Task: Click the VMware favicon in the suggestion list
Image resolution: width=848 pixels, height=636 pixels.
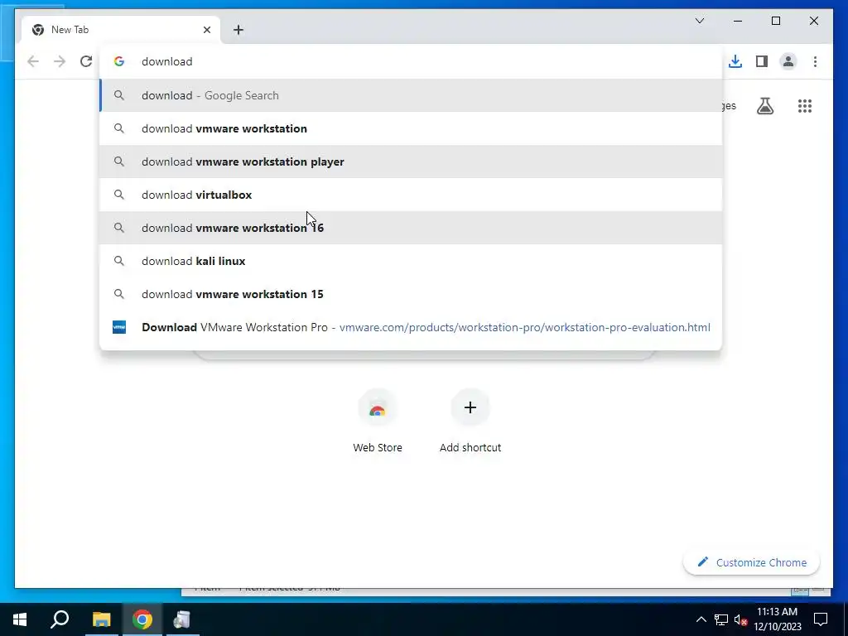Action: [x=119, y=327]
